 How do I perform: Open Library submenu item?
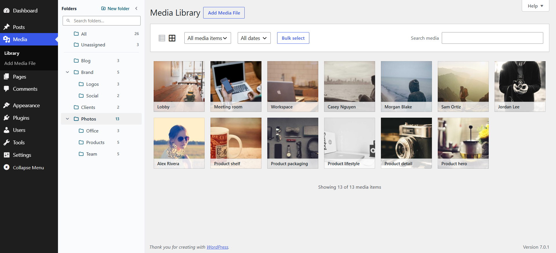[12, 53]
